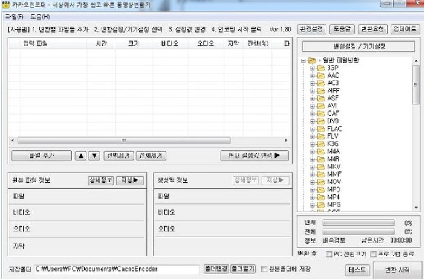
Task: Click the 전체 progress bar
Action: (x=358, y=232)
